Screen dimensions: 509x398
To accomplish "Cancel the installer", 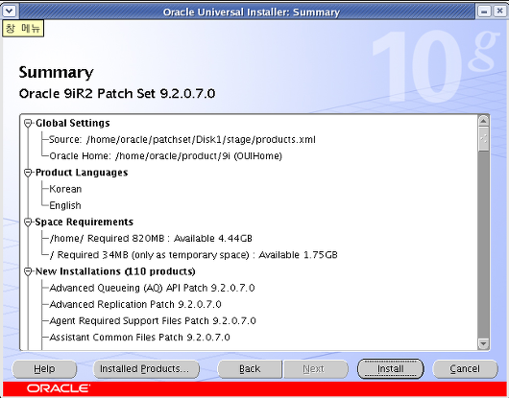I will (x=465, y=369).
